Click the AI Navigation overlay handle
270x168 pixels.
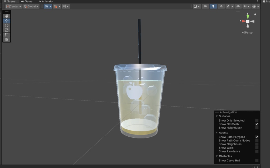coord(217,112)
